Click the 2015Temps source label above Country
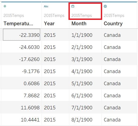Screen dimensions: 138x126 tap(114, 16)
